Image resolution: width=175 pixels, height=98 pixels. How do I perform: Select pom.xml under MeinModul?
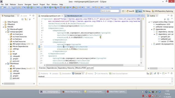coord(14,78)
